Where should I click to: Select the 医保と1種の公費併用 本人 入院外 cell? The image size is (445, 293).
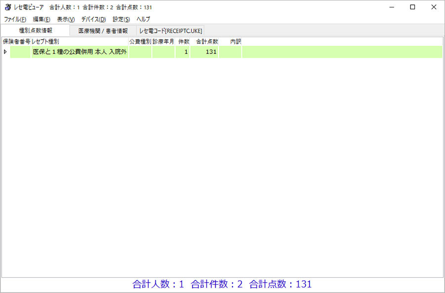(80, 52)
